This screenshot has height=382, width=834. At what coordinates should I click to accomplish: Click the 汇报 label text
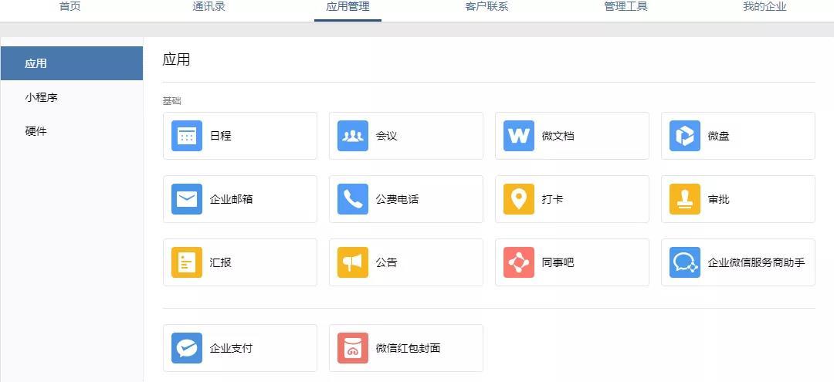click(x=220, y=263)
